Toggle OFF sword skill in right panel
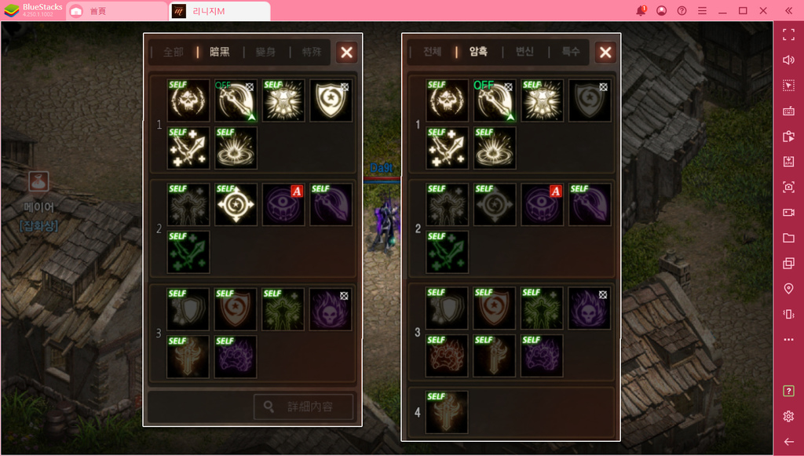The height and width of the screenshot is (456, 804). (495, 100)
